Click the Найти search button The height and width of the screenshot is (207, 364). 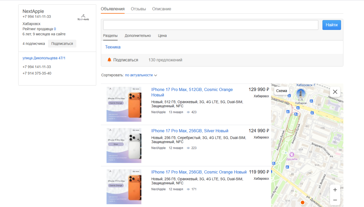tap(332, 25)
